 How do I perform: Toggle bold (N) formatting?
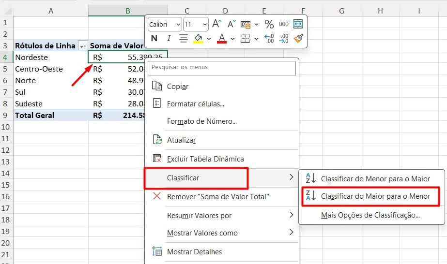point(154,38)
